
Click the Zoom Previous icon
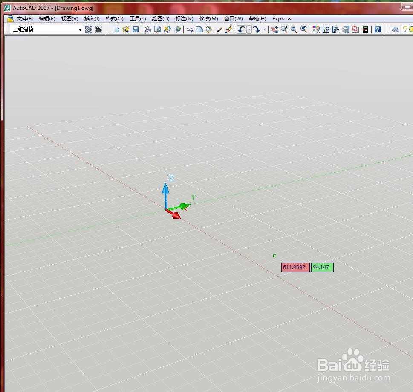pyautogui.click(x=304, y=29)
